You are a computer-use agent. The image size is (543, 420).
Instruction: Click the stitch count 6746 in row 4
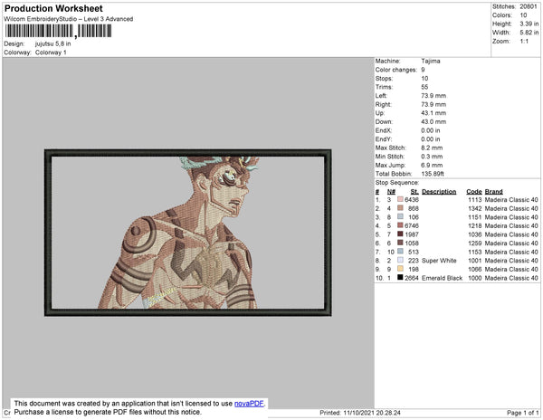coord(412,225)
